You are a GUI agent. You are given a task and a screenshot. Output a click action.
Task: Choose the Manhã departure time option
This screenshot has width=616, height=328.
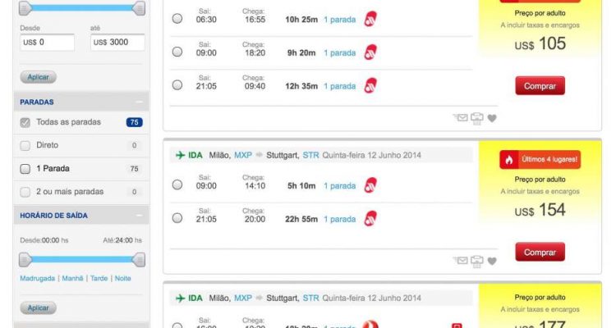coord(72,279)
